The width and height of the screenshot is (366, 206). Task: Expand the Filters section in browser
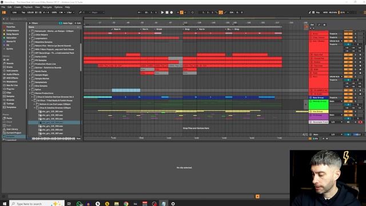click(30, 23)
